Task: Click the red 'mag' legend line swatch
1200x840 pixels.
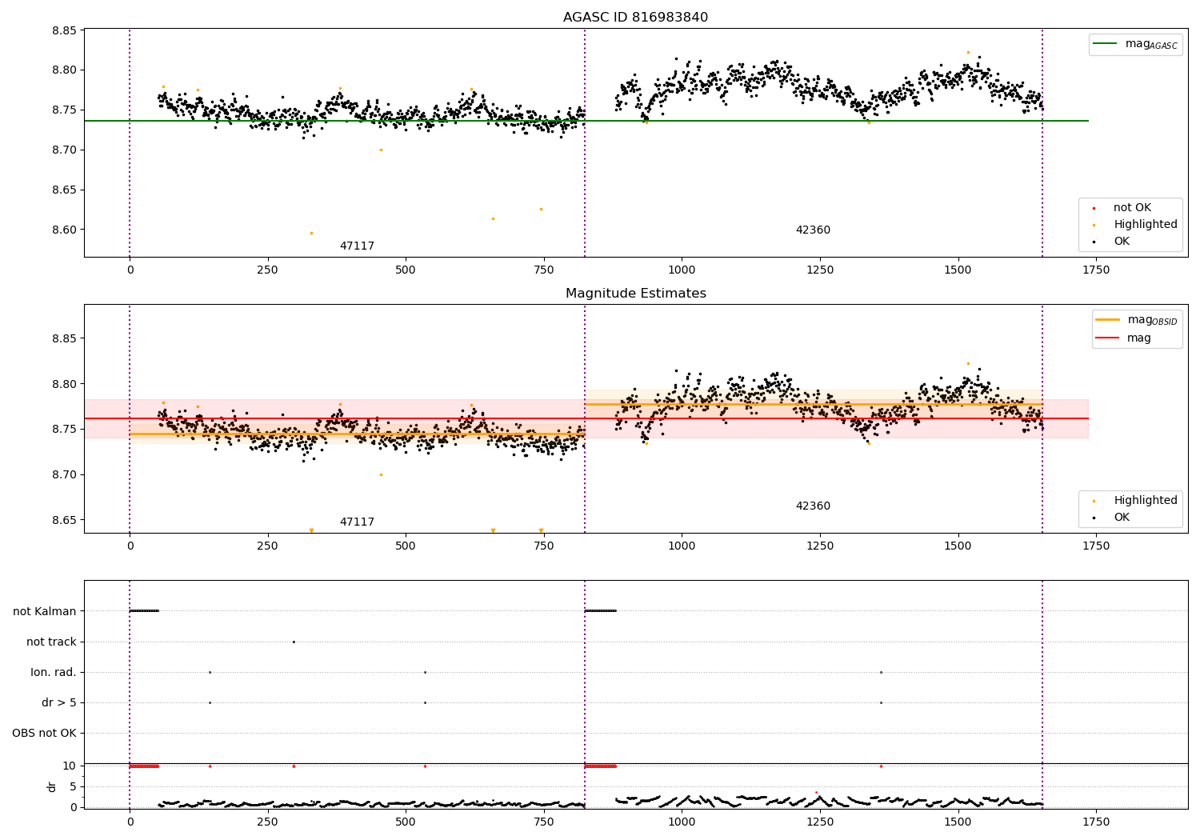Action: (1108, 338)
